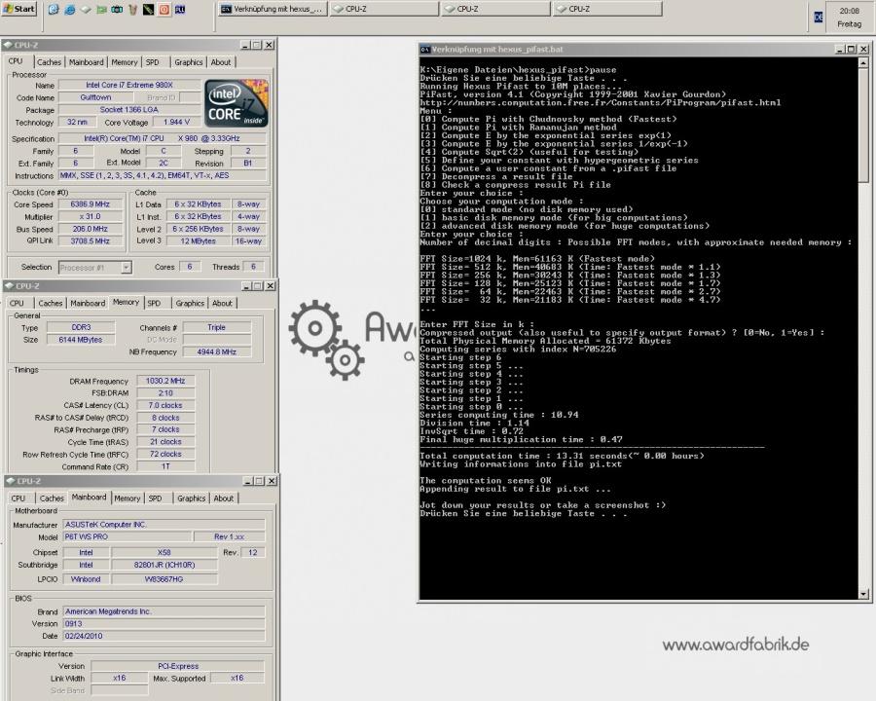Click the Southbridge value 82801JR (ICH10R)
The image size is (876, 701).
[x=164, y=565]
